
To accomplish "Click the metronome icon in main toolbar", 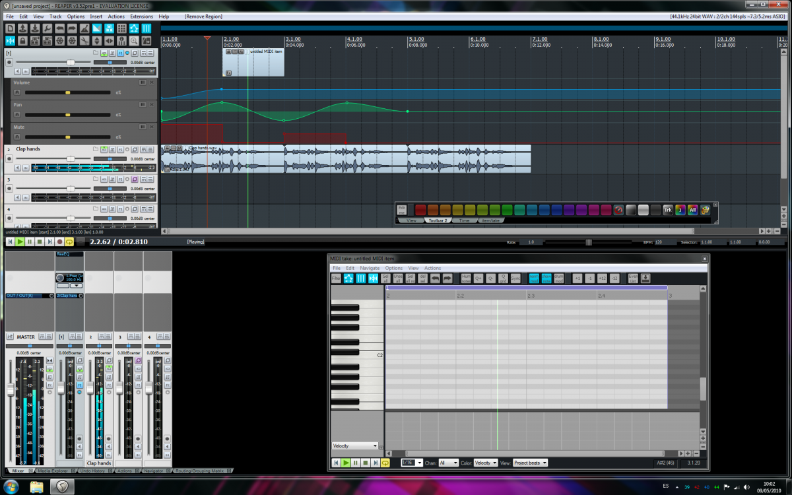I will (x=84, y=28).
